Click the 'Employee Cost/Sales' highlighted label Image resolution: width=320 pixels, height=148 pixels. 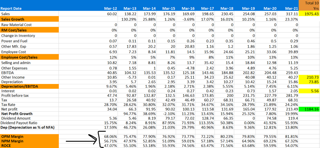[19, 57]
